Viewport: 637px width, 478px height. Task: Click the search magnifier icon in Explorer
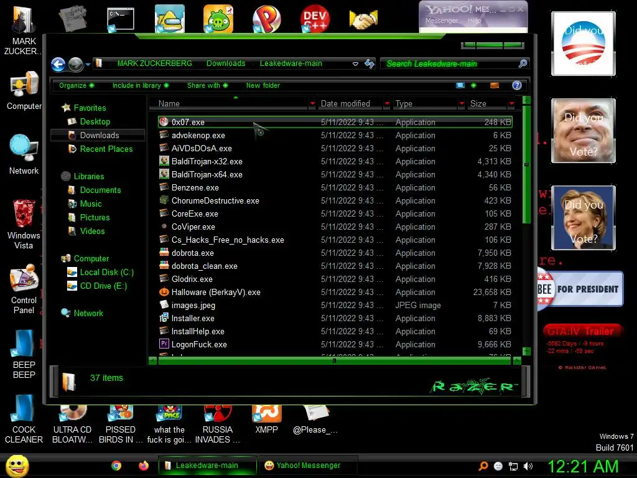click(x=523, y=63)
